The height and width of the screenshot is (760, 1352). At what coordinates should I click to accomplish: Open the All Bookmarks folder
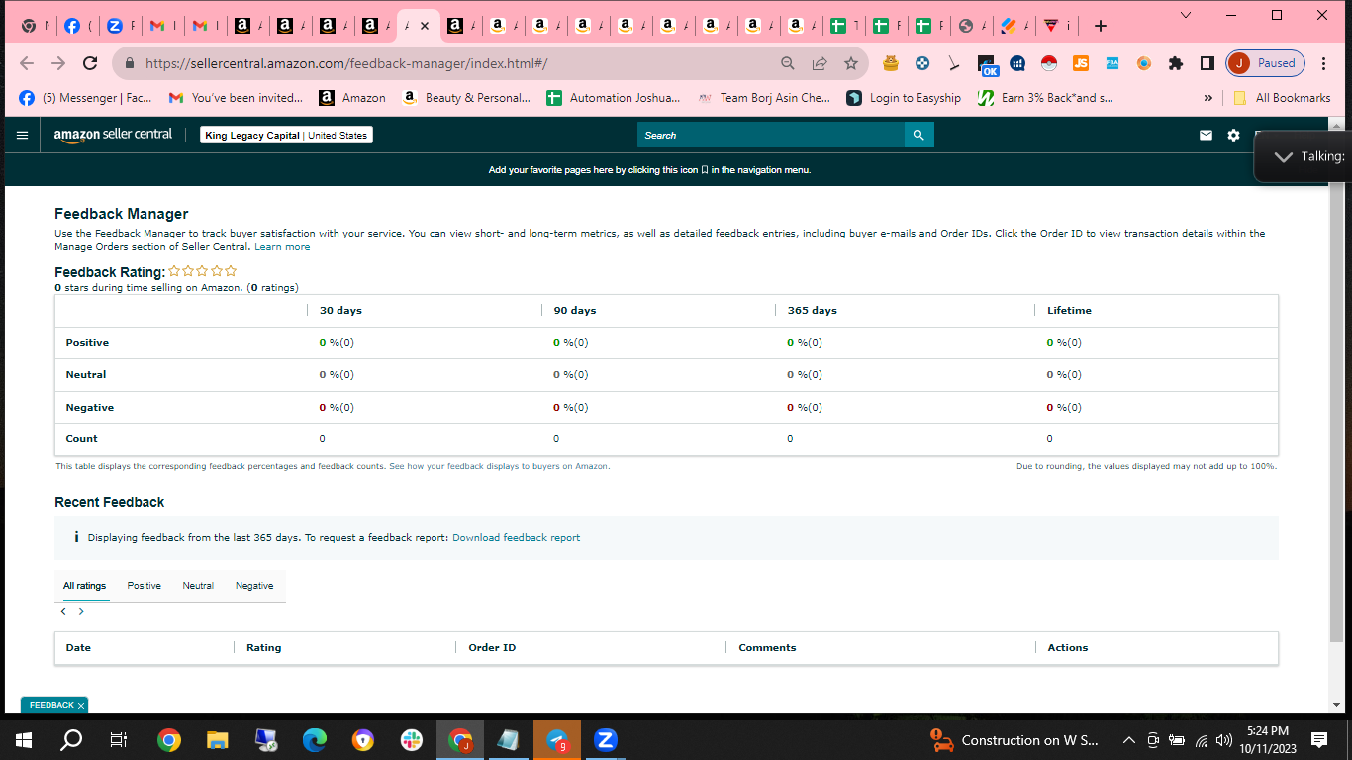[1282, 98]
